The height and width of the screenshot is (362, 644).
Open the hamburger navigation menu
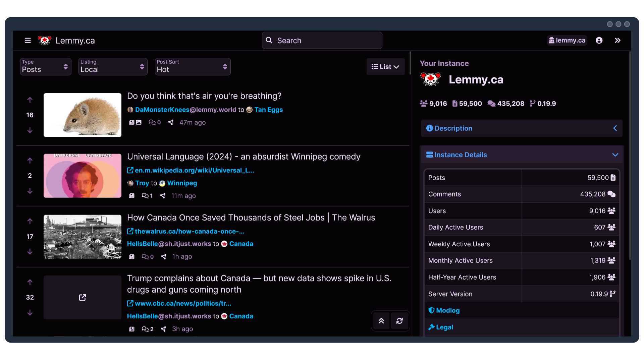click(x=28, y=40)
